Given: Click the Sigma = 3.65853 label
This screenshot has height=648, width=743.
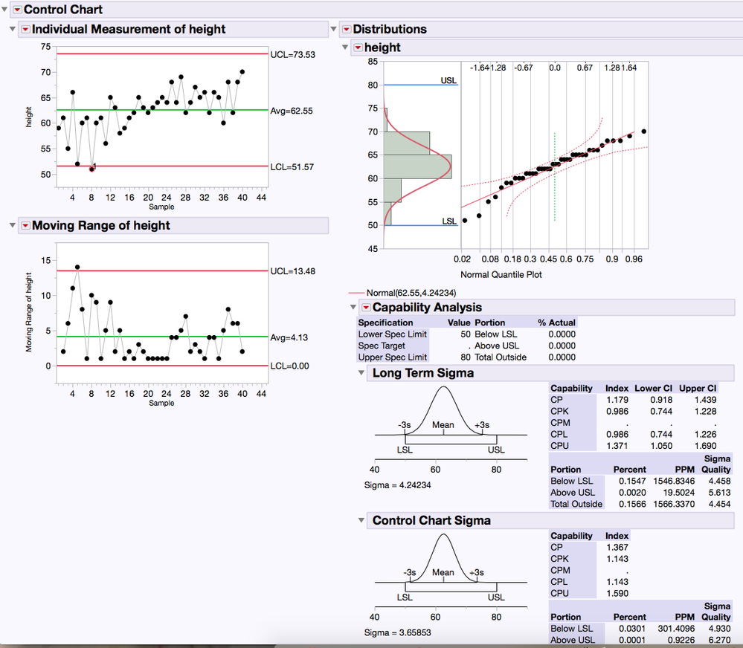Looking at the screenshot, I should [398, 633].
